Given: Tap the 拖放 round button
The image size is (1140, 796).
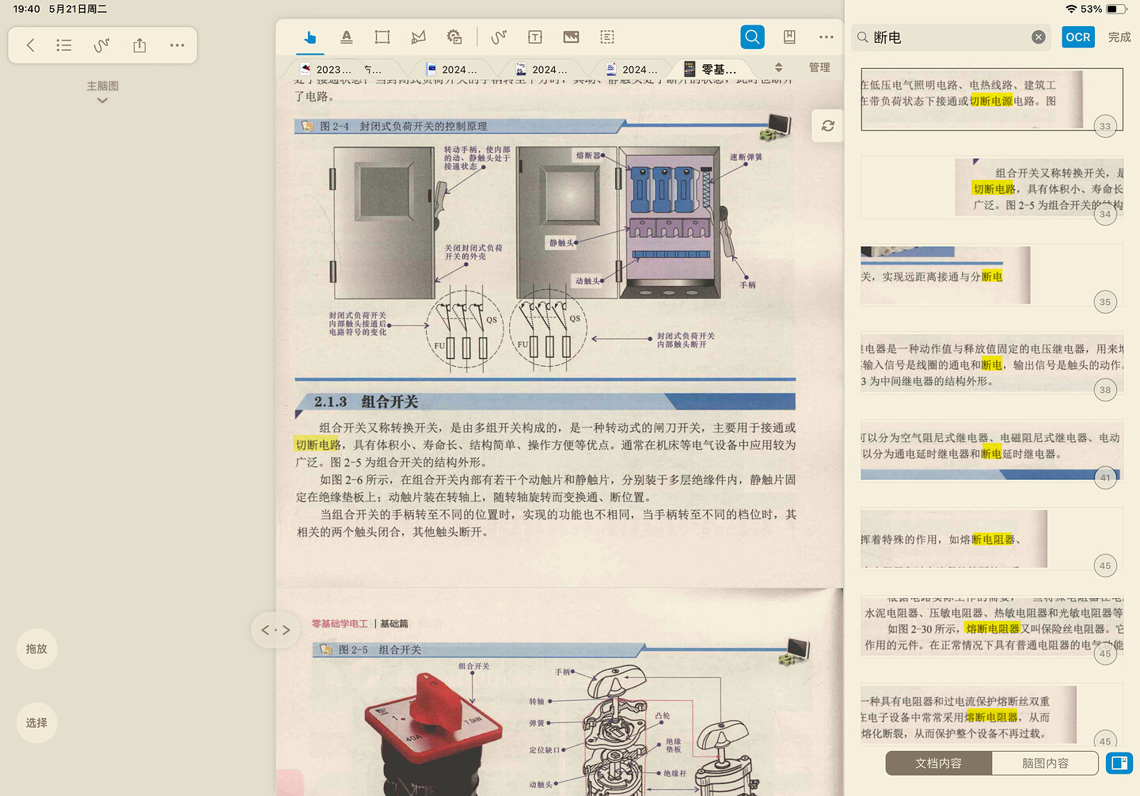Looking at the screenshot, I should [x=36, y=649].
